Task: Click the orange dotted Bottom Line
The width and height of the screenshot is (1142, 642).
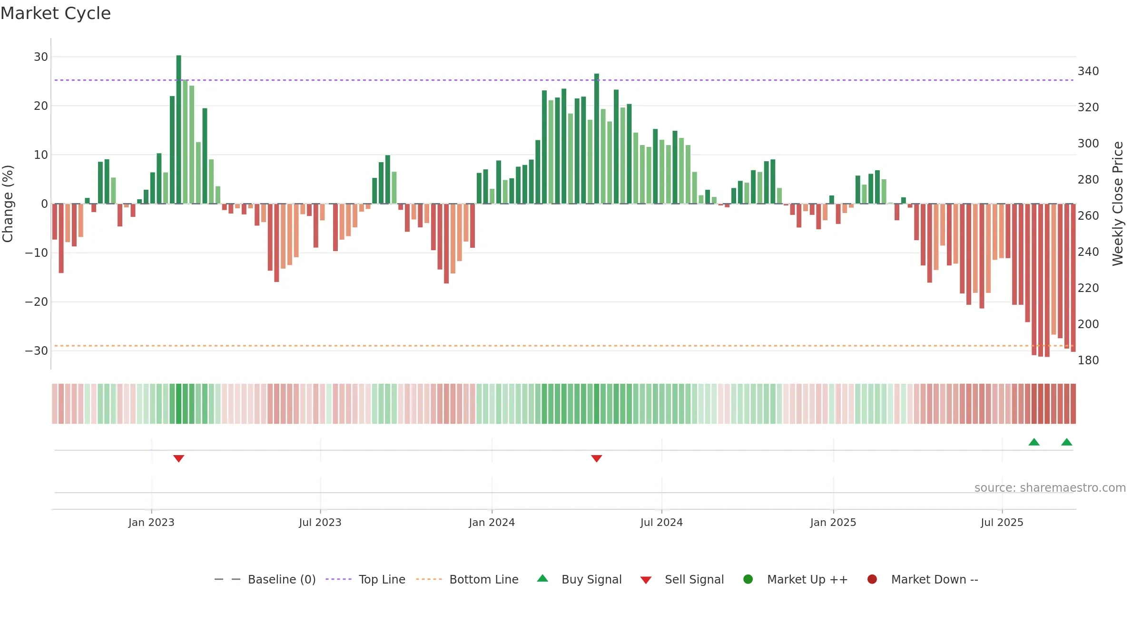Action: 564,346
